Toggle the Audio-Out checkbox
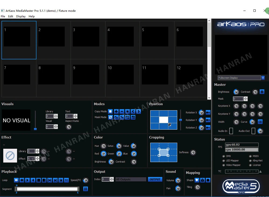This screenshot has width=269, height=197. [x=253, y=131]
